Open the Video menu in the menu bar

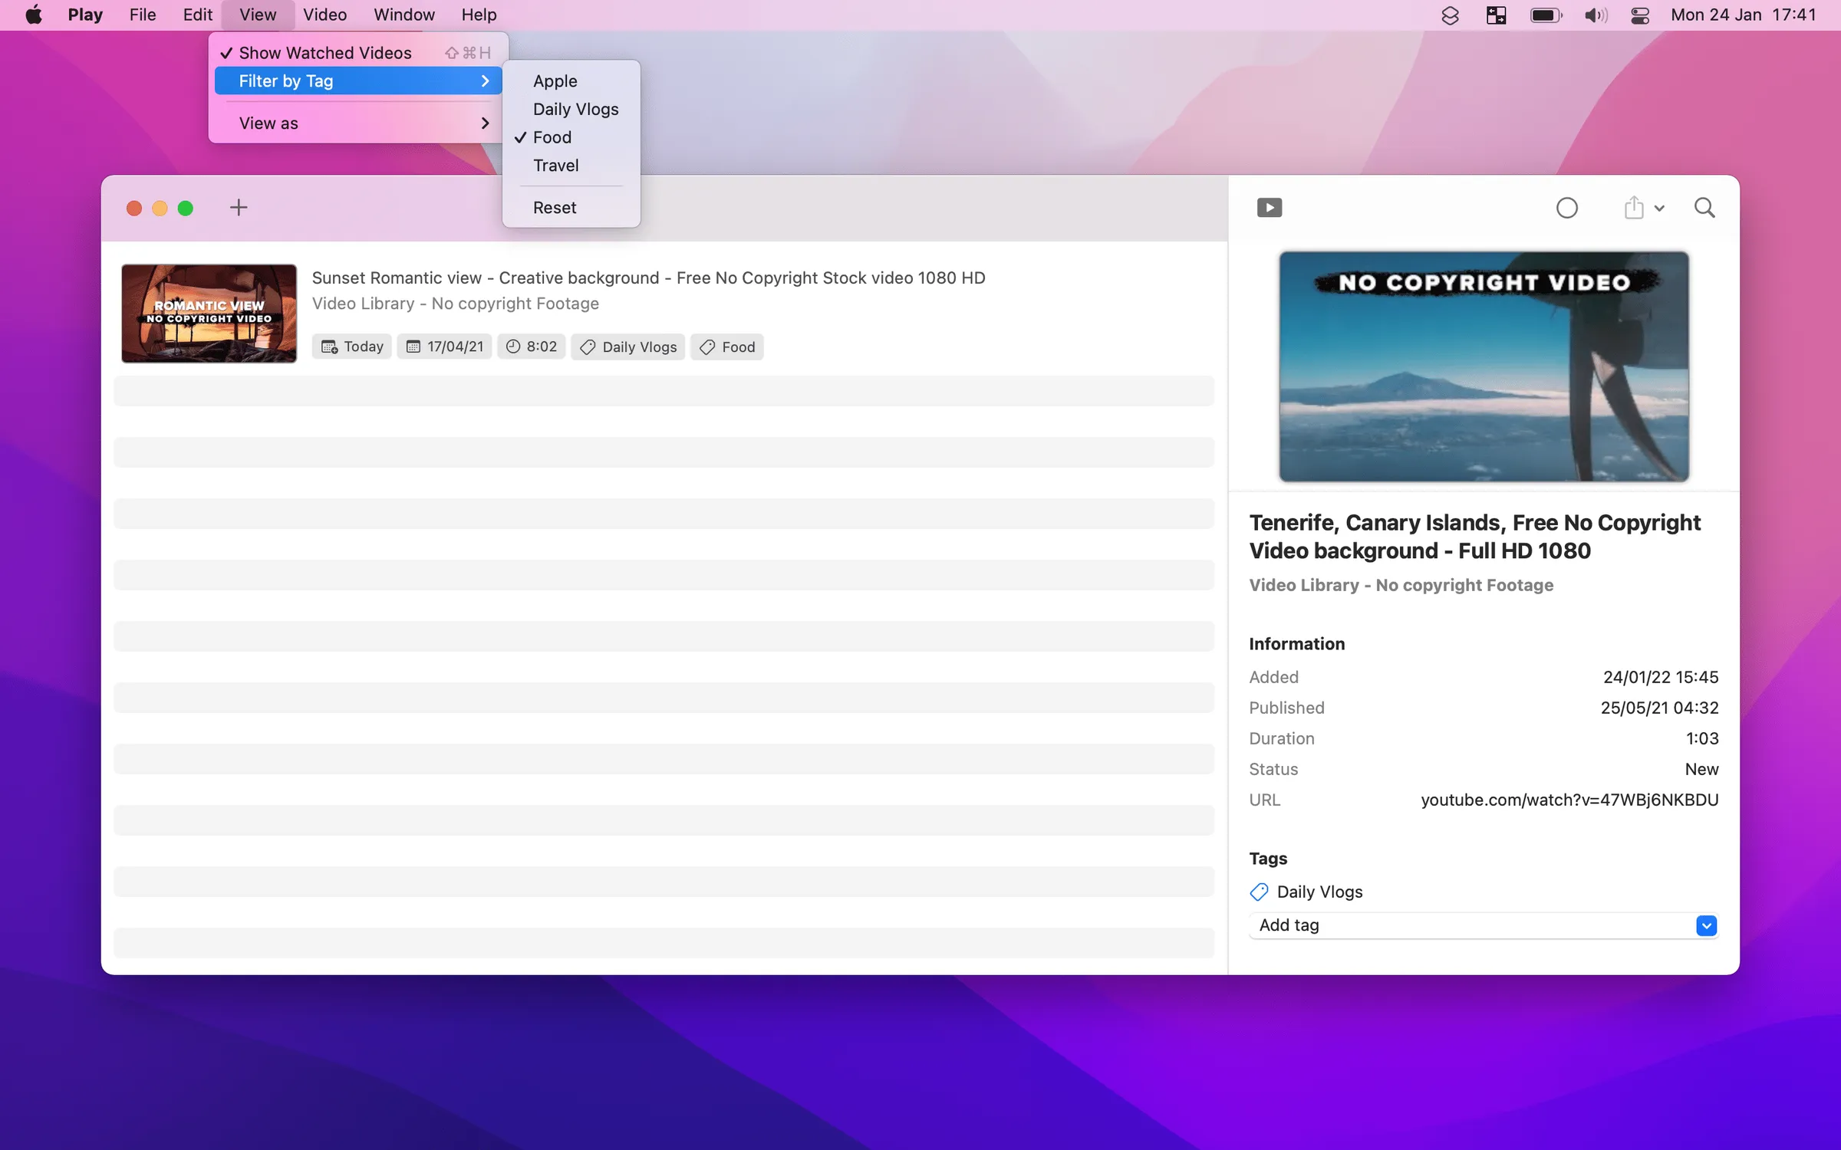[324, 15]
